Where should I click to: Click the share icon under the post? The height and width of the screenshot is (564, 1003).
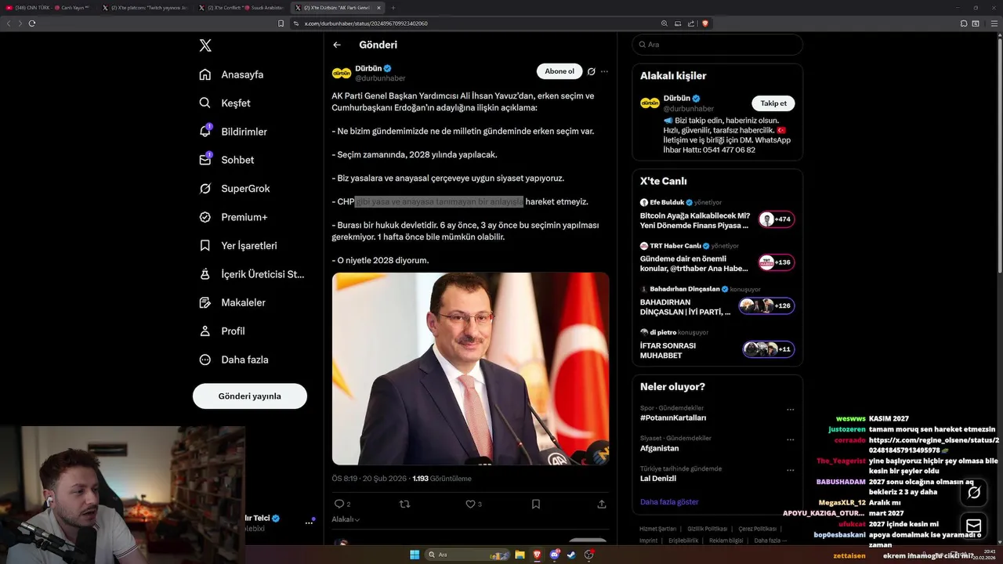602,504
